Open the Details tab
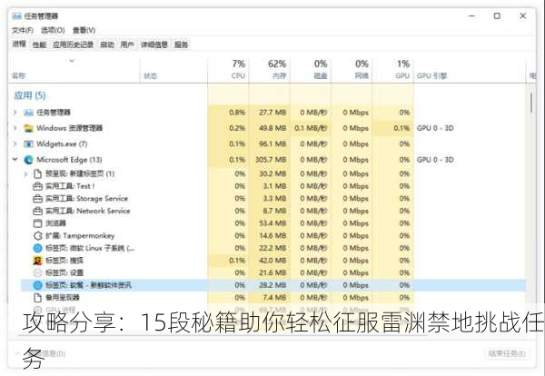Viewport: 545px width, 376px height. click(154, 45)
